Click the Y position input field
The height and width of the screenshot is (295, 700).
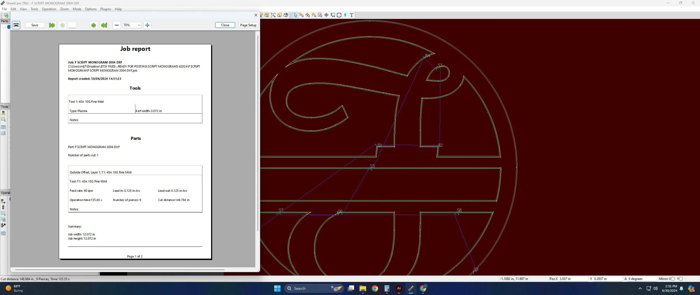(x=607, y=279)
